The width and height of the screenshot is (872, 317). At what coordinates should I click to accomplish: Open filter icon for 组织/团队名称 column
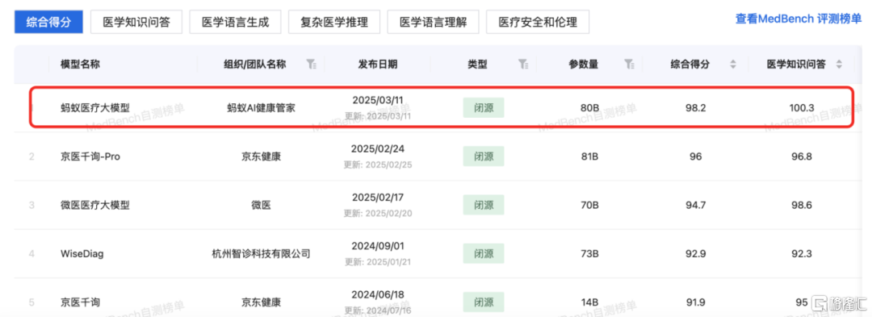coord(312,65)
